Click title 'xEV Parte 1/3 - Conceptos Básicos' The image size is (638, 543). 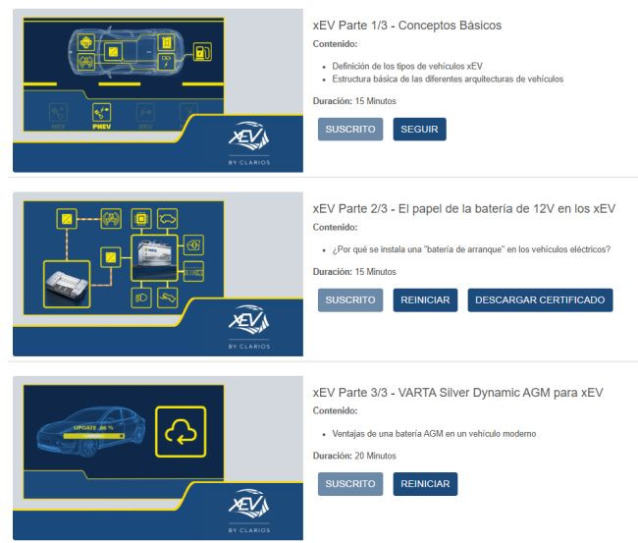(407, 26)
